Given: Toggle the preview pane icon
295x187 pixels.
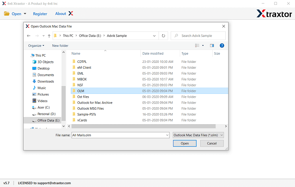Looking at the screenshot, I should [x=212, y=46].
